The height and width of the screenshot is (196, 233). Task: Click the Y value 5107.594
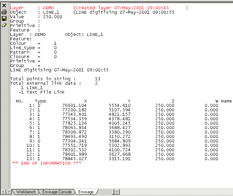(120, 110)
